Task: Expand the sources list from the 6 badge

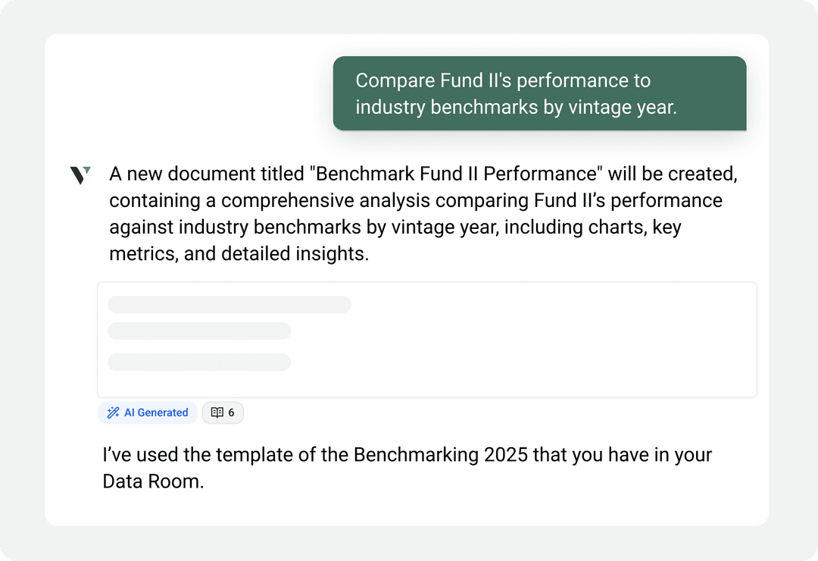Action: click(223, 412)
